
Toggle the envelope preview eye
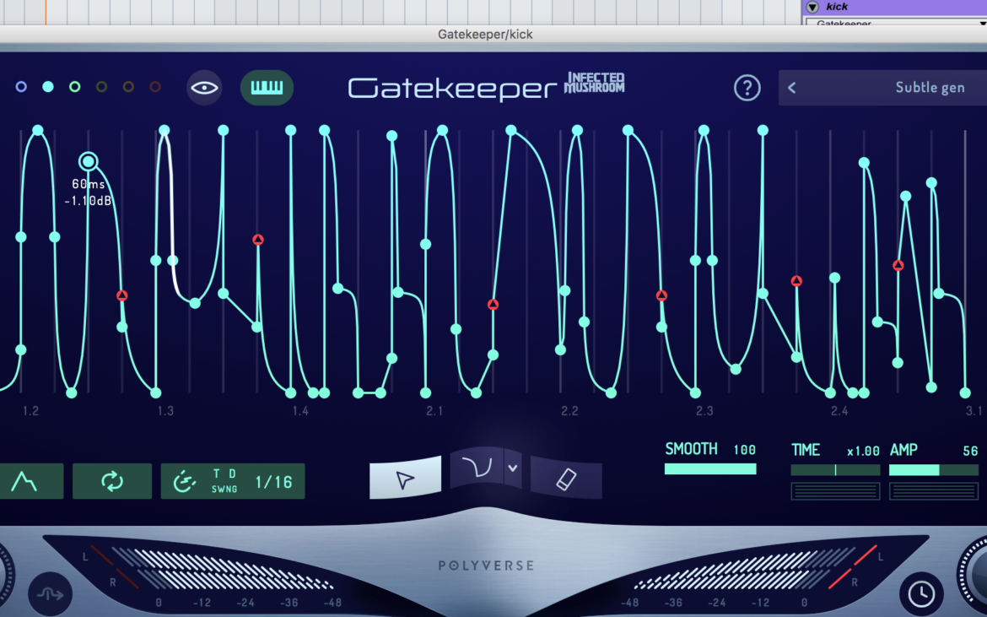pos(204,87)
